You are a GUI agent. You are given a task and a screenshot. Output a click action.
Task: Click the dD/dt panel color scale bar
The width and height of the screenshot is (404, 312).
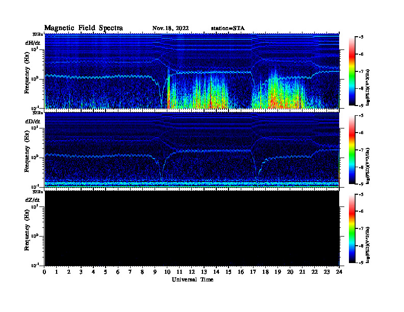[352, 150]
